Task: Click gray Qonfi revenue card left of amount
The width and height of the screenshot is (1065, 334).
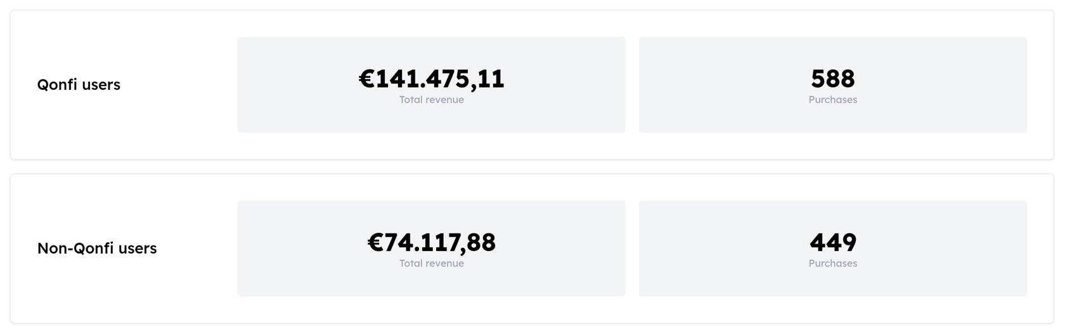Action: 292,85
